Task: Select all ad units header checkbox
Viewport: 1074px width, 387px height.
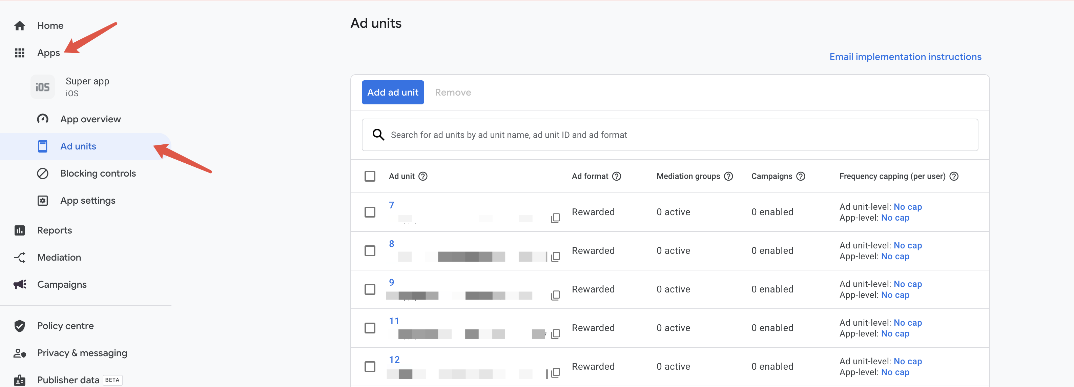Action: coord(369,177)
